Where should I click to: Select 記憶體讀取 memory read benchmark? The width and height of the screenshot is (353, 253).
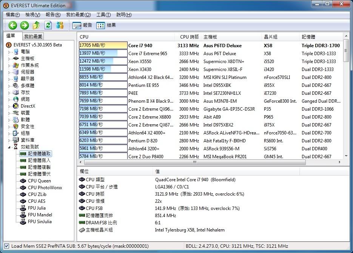[39, 154]
